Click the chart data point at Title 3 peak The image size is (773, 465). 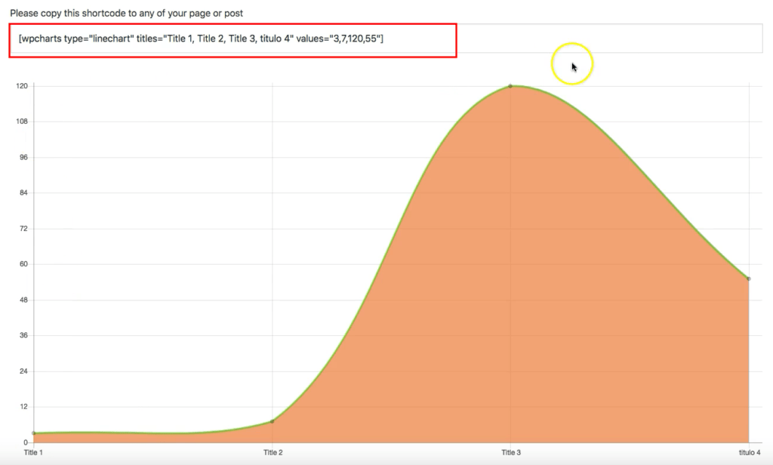pyautogui.click(x=510, y=86)
